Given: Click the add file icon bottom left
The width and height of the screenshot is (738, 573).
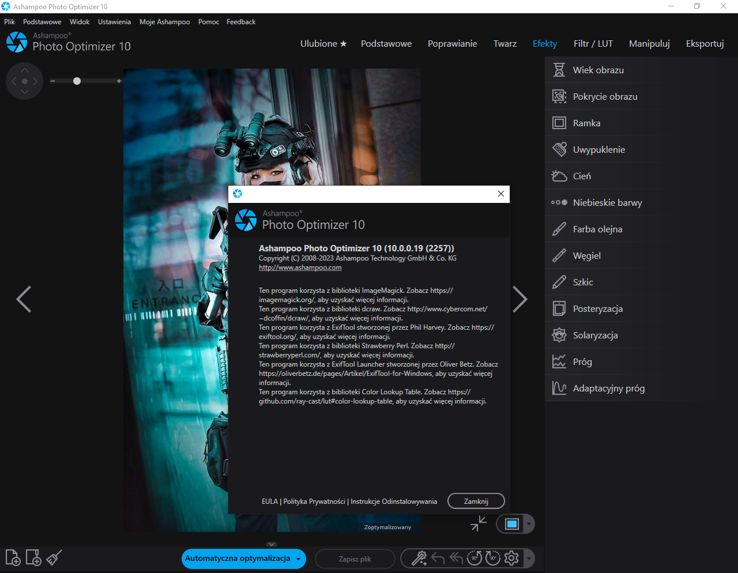Looking at the screenshot, I should pos(13,557).
